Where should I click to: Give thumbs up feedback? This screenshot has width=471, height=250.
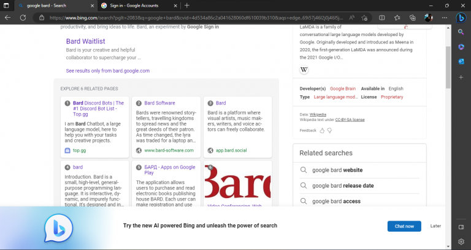click(x=322, y=131)
